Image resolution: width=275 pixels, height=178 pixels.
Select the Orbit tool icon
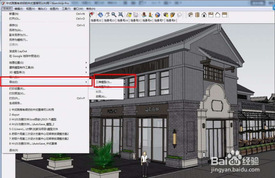(x=100, y=15)
